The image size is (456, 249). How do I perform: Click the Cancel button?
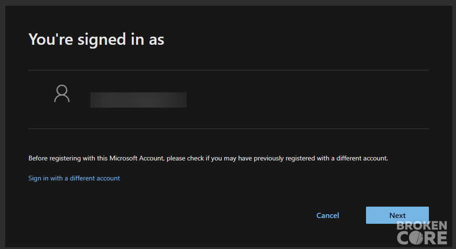click(328, 215)
